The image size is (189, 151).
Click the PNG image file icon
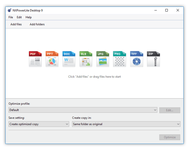119,59
